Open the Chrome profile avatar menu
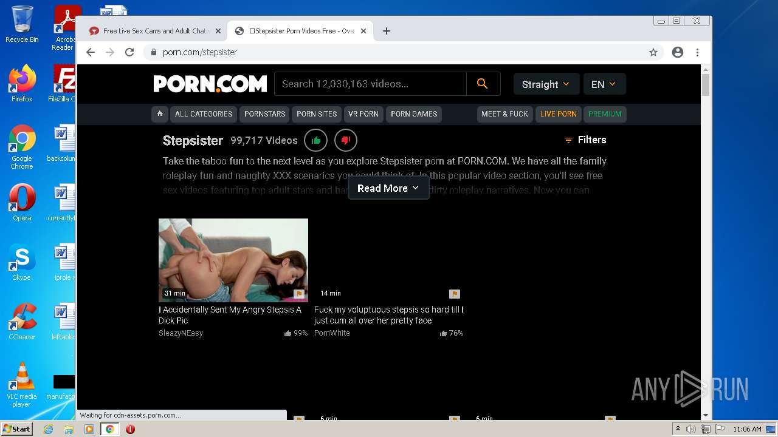The width and height of the screenshot is (778, 437). coord(678,52)
